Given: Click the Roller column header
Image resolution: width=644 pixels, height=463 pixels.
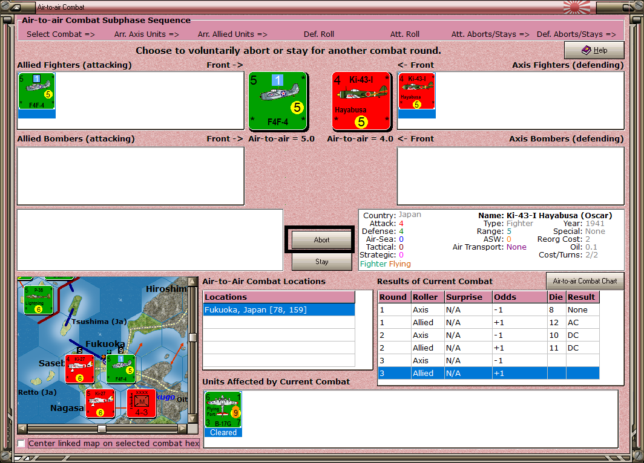Looking at the screenshot, I should tap(428, 297).
